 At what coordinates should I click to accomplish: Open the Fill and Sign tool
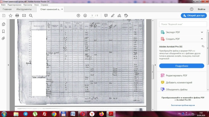[119, 16]
